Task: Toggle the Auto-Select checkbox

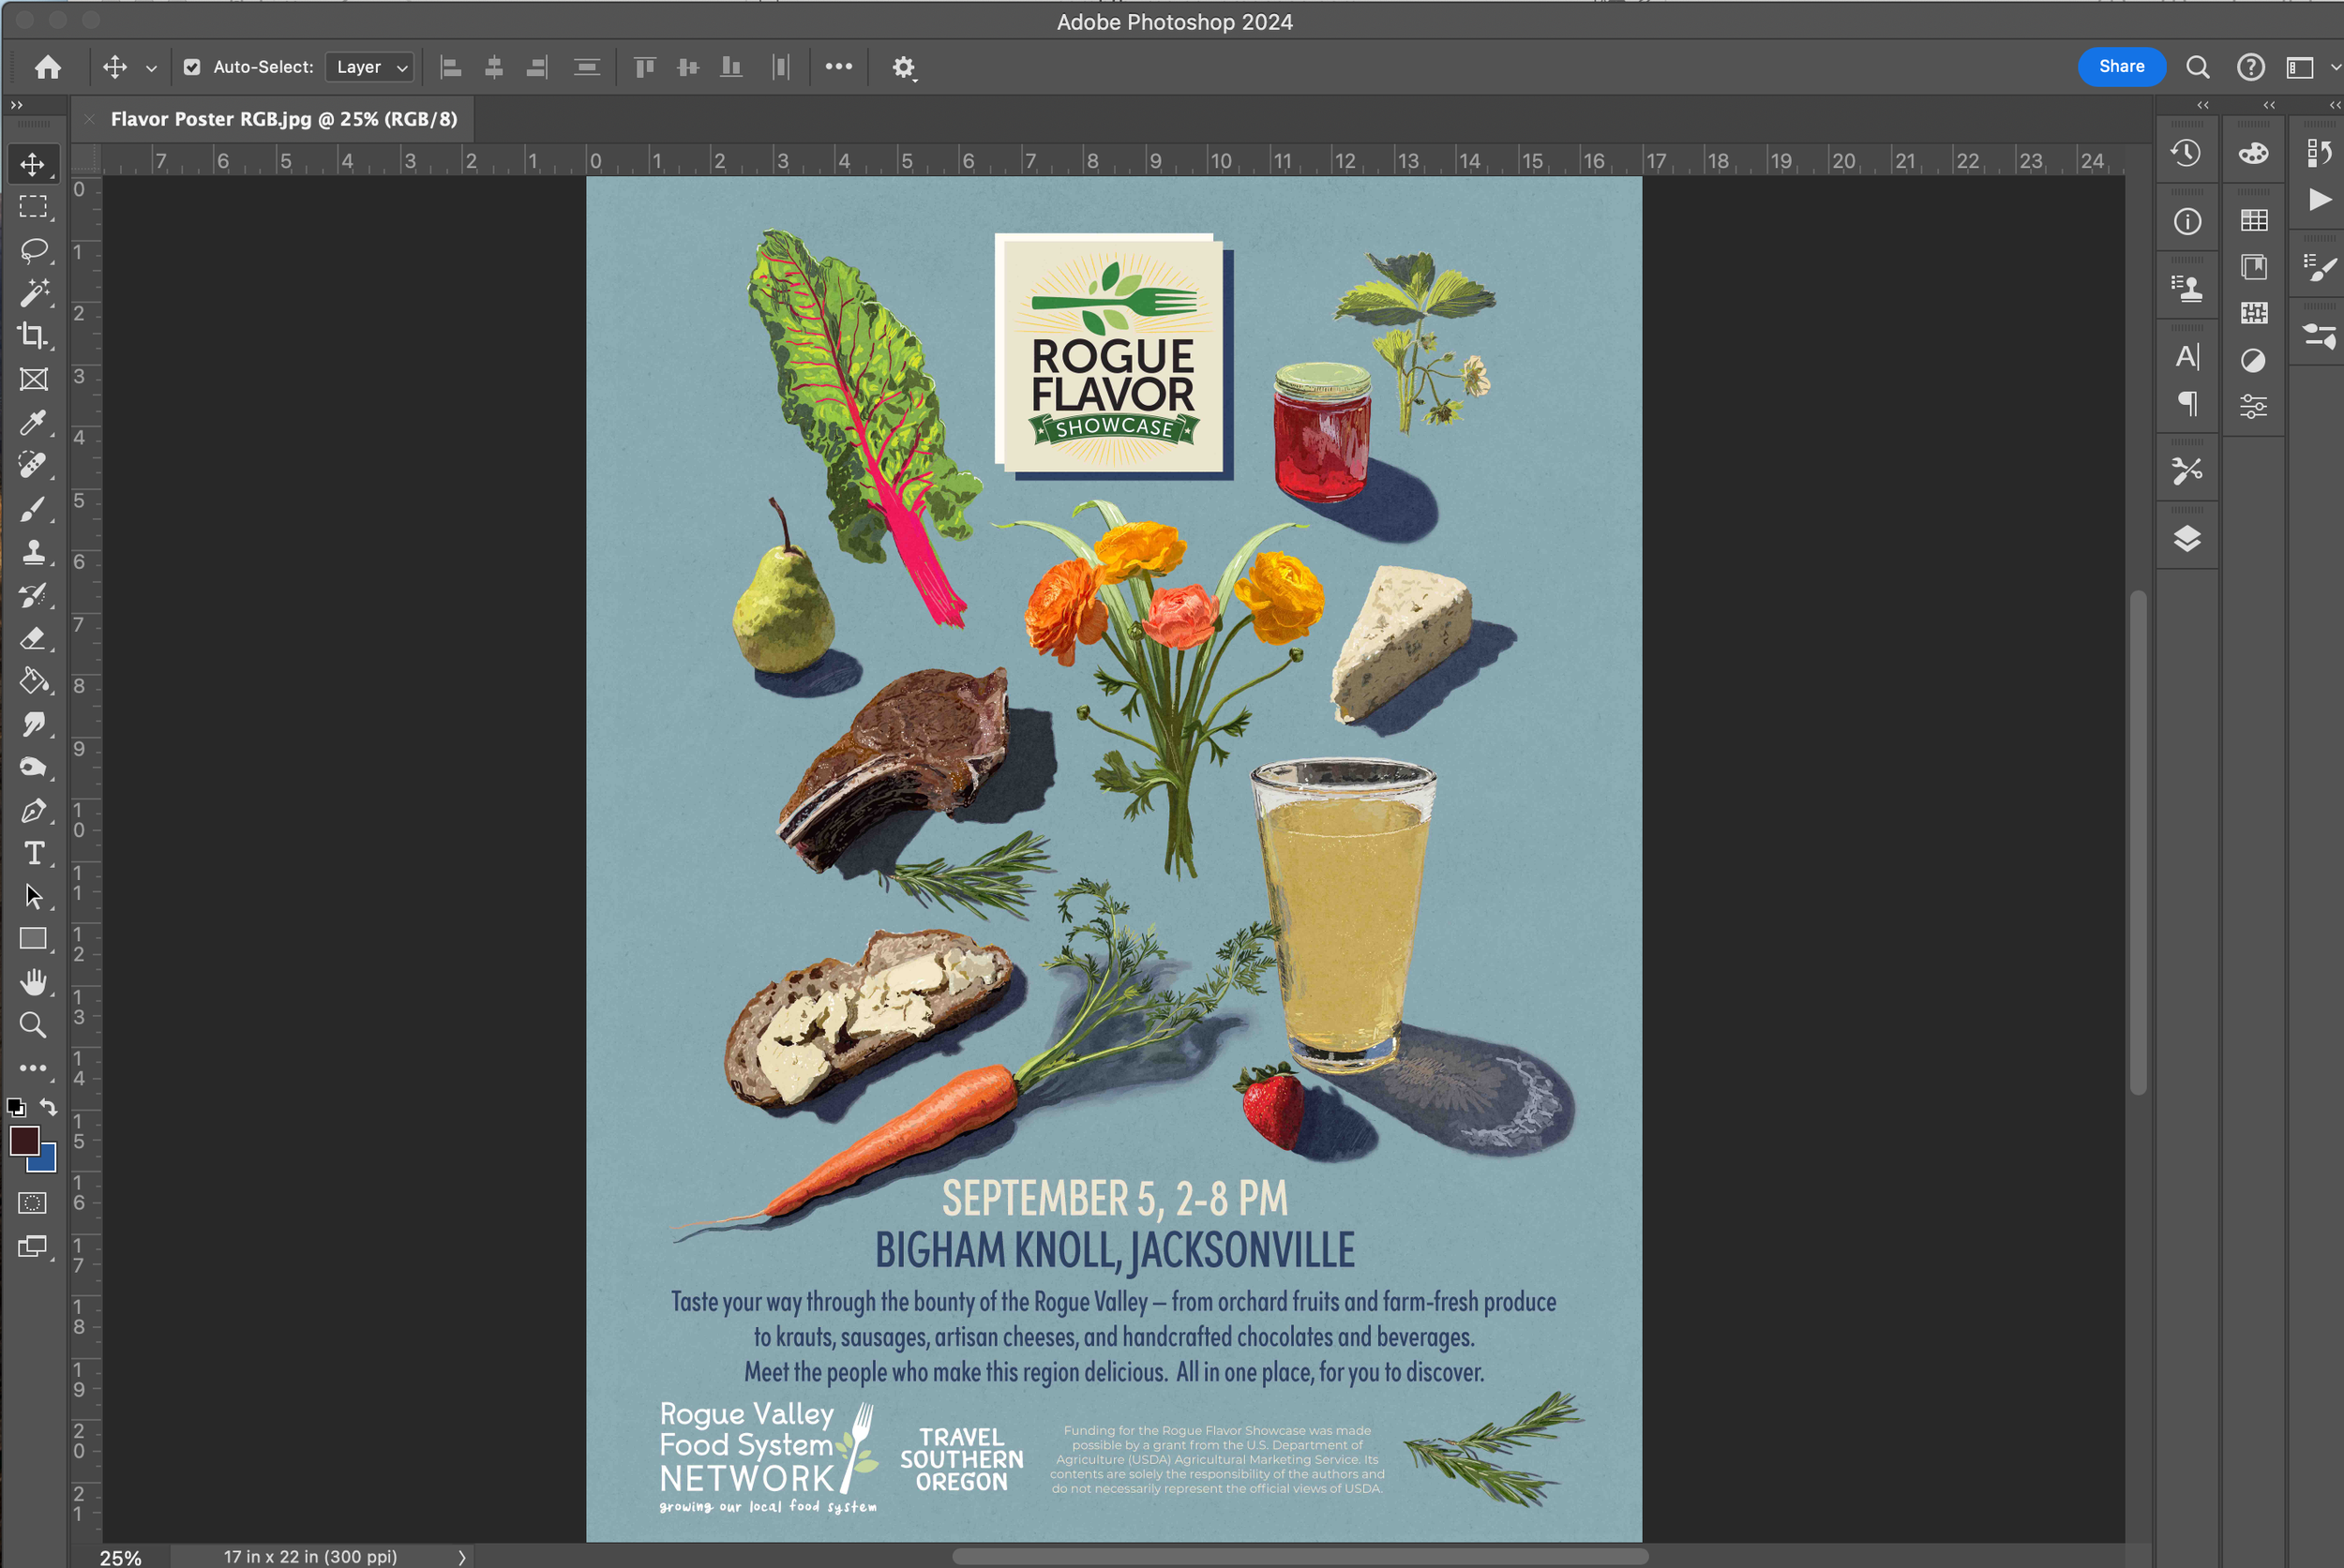Action: click(x=191, y=67)
